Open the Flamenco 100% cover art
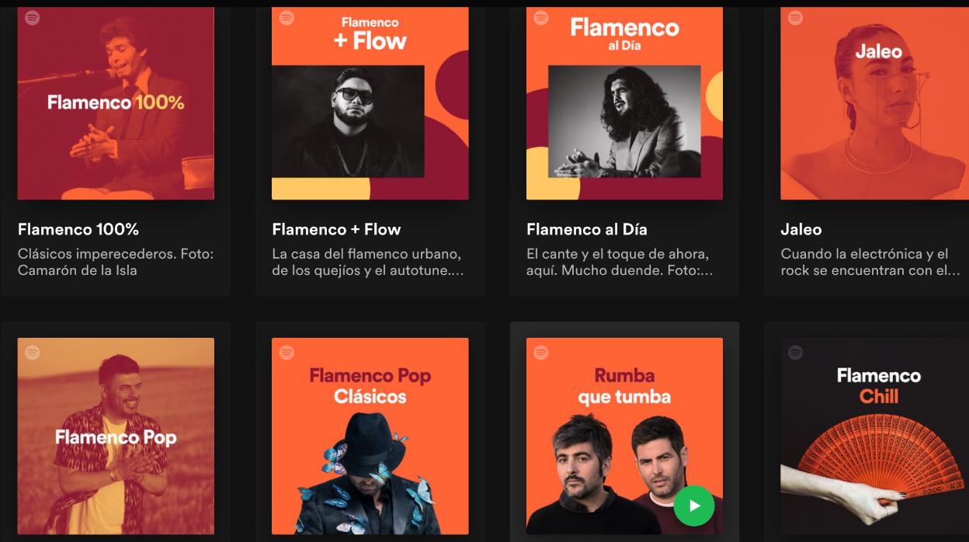 116,103
